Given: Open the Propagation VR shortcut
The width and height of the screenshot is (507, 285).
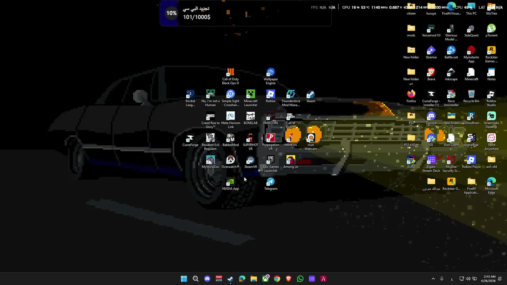Looking at the screenshot, I should pyautogui.click(x=271, y=142).
